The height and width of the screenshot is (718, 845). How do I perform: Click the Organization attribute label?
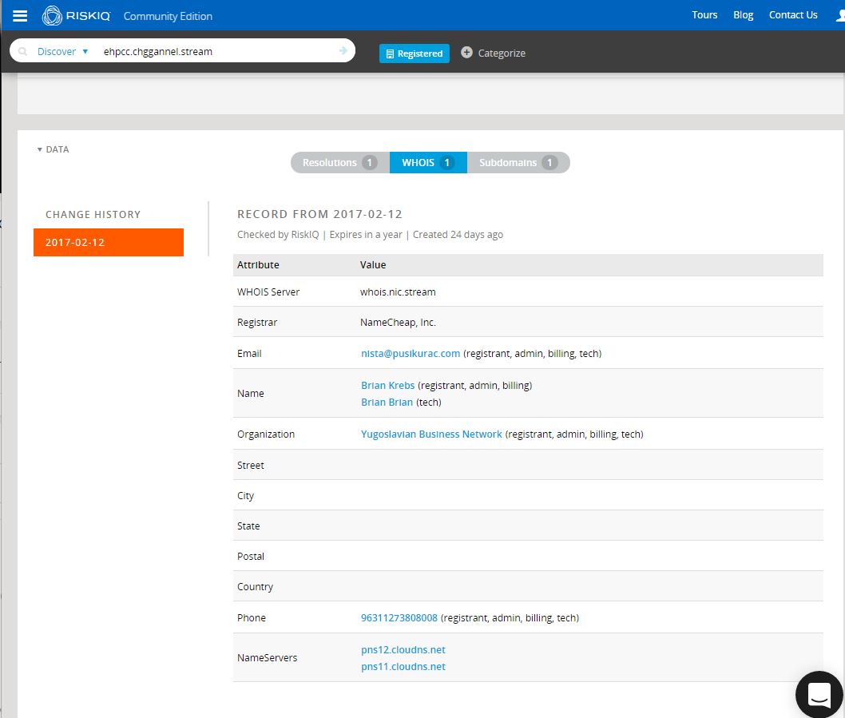click(x=266, y=434)
